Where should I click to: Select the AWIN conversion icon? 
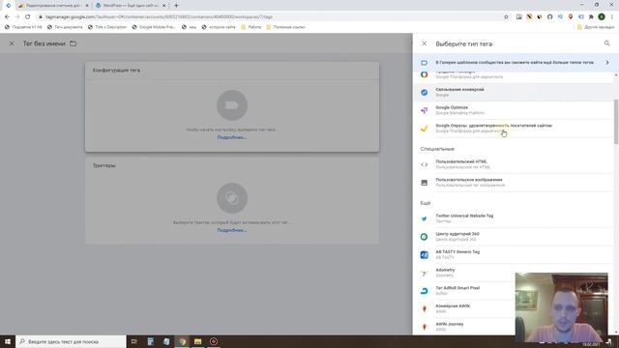(x=424, y=309)
